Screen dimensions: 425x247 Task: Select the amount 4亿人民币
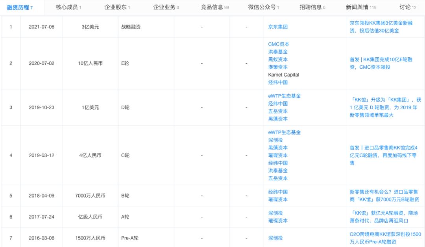coord(90,155)
